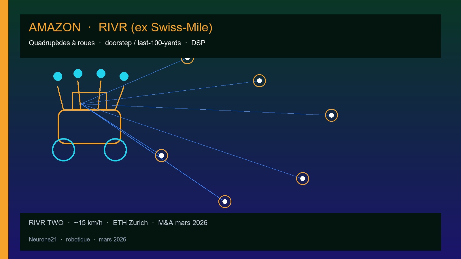Click the "AMAZON" title text
Screen dimensions: 461x259
[x=55, y=27]
